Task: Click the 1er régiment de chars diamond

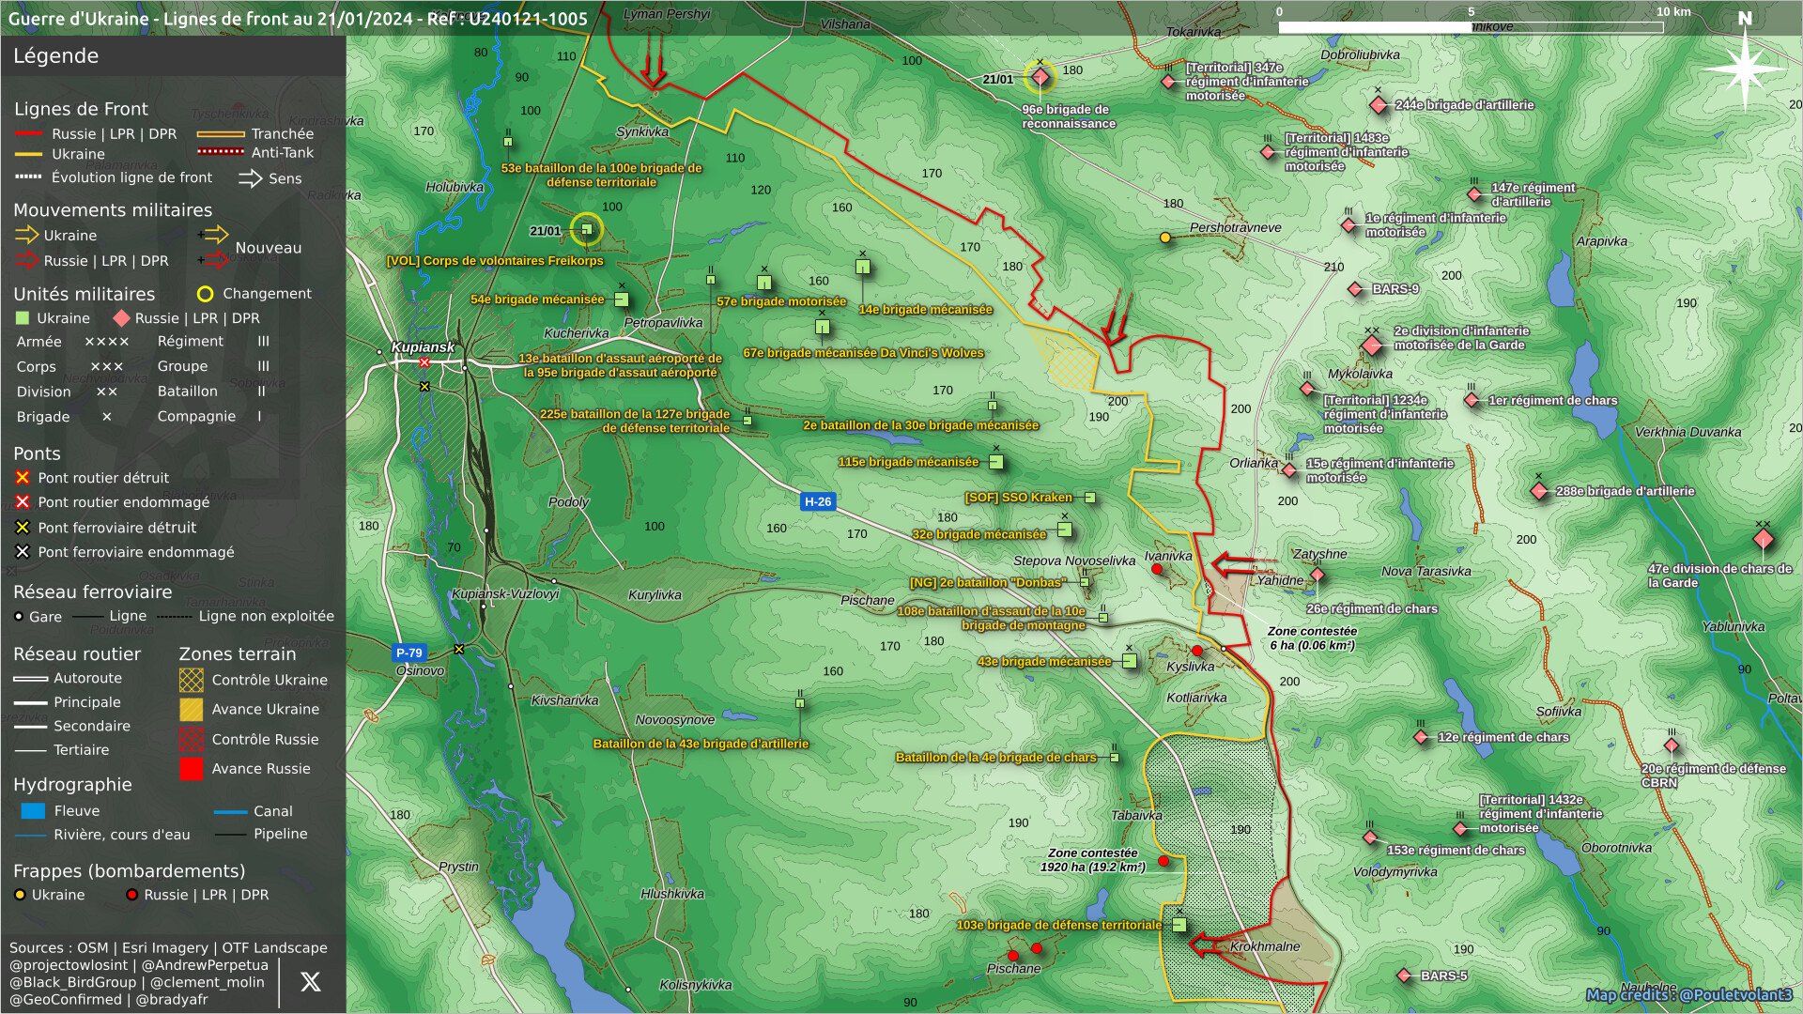Action: click(1472, 400)
